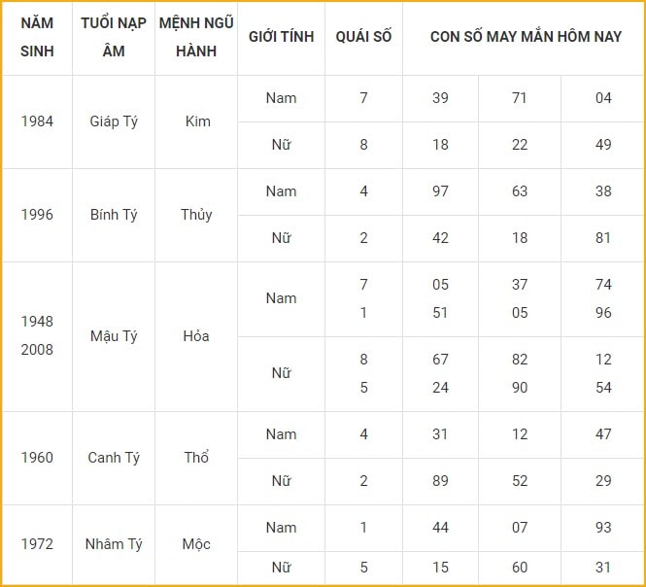Viewport: 646px width, 587px height.
Task: Click the QUÁI SỐ column header
Action: (x=363, y=37)
